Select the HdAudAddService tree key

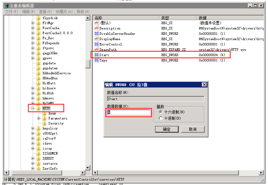pos(56,73)
